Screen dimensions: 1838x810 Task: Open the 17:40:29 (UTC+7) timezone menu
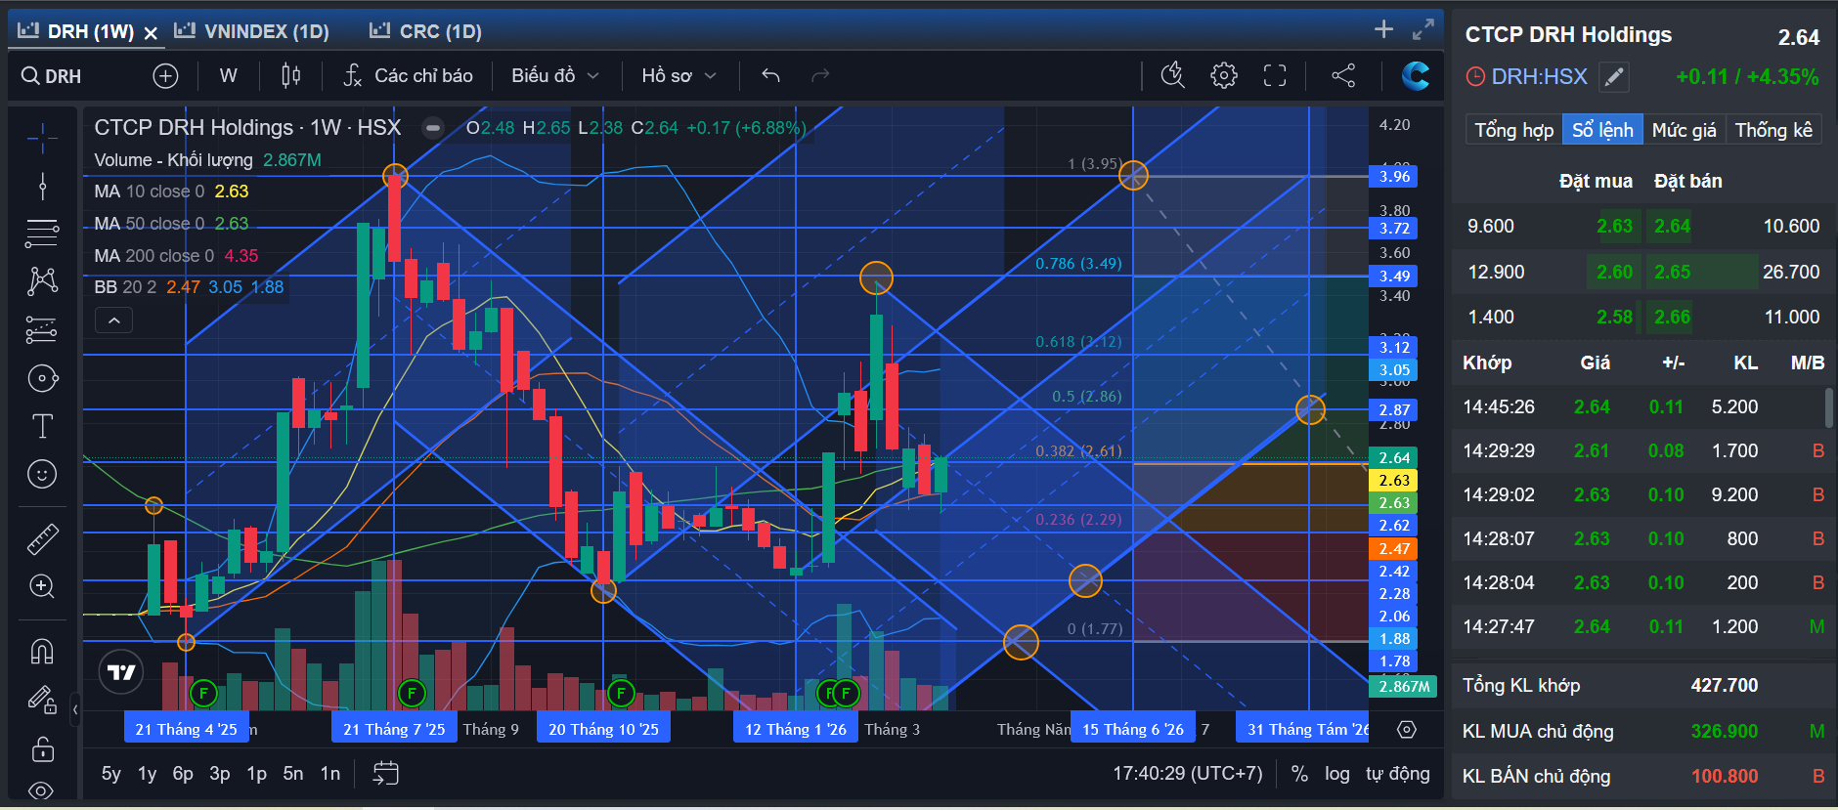point(1188,774)
